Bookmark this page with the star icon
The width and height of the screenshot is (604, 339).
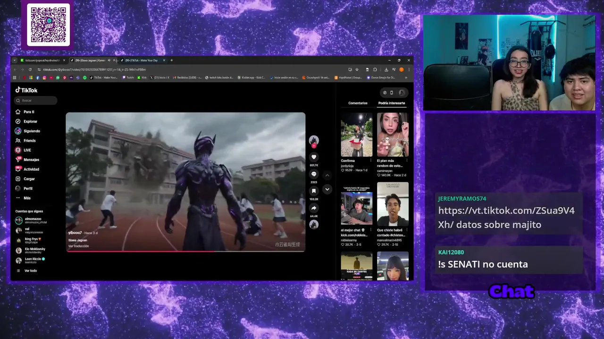357,70
